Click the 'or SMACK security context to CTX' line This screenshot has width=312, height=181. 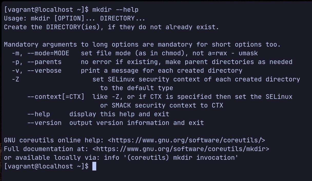[162, 105]
